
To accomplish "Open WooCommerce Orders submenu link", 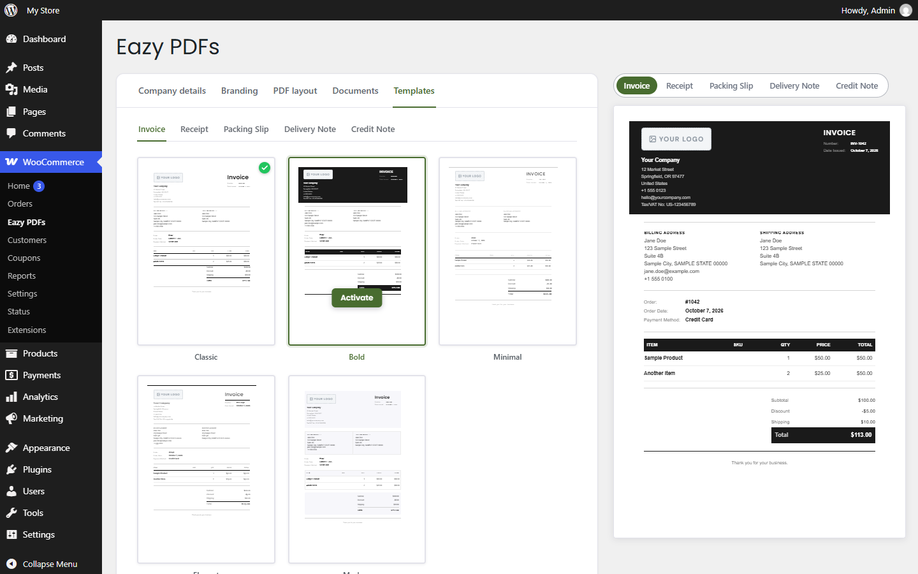I will (x=20, y=204).
